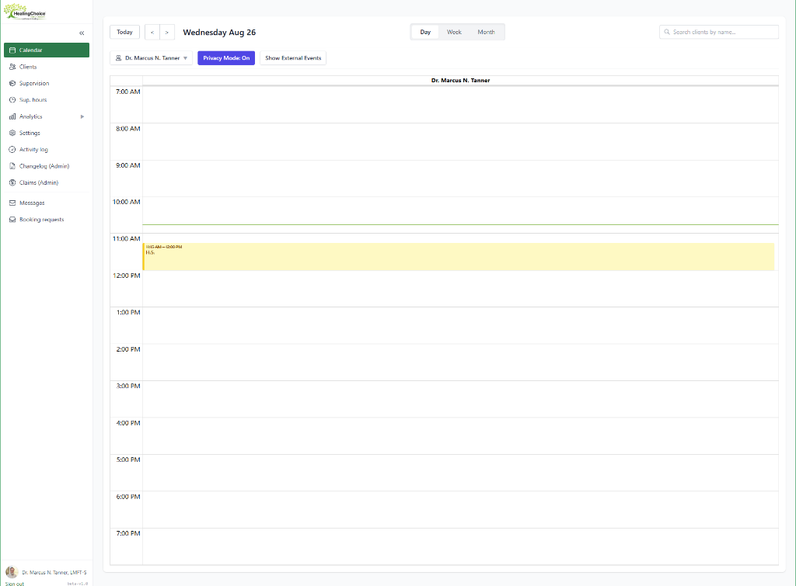The height and width of the screenshot is (586, 796).
Task: Open Claims (Admin) menu item
Action: click(x=47, y=182)
